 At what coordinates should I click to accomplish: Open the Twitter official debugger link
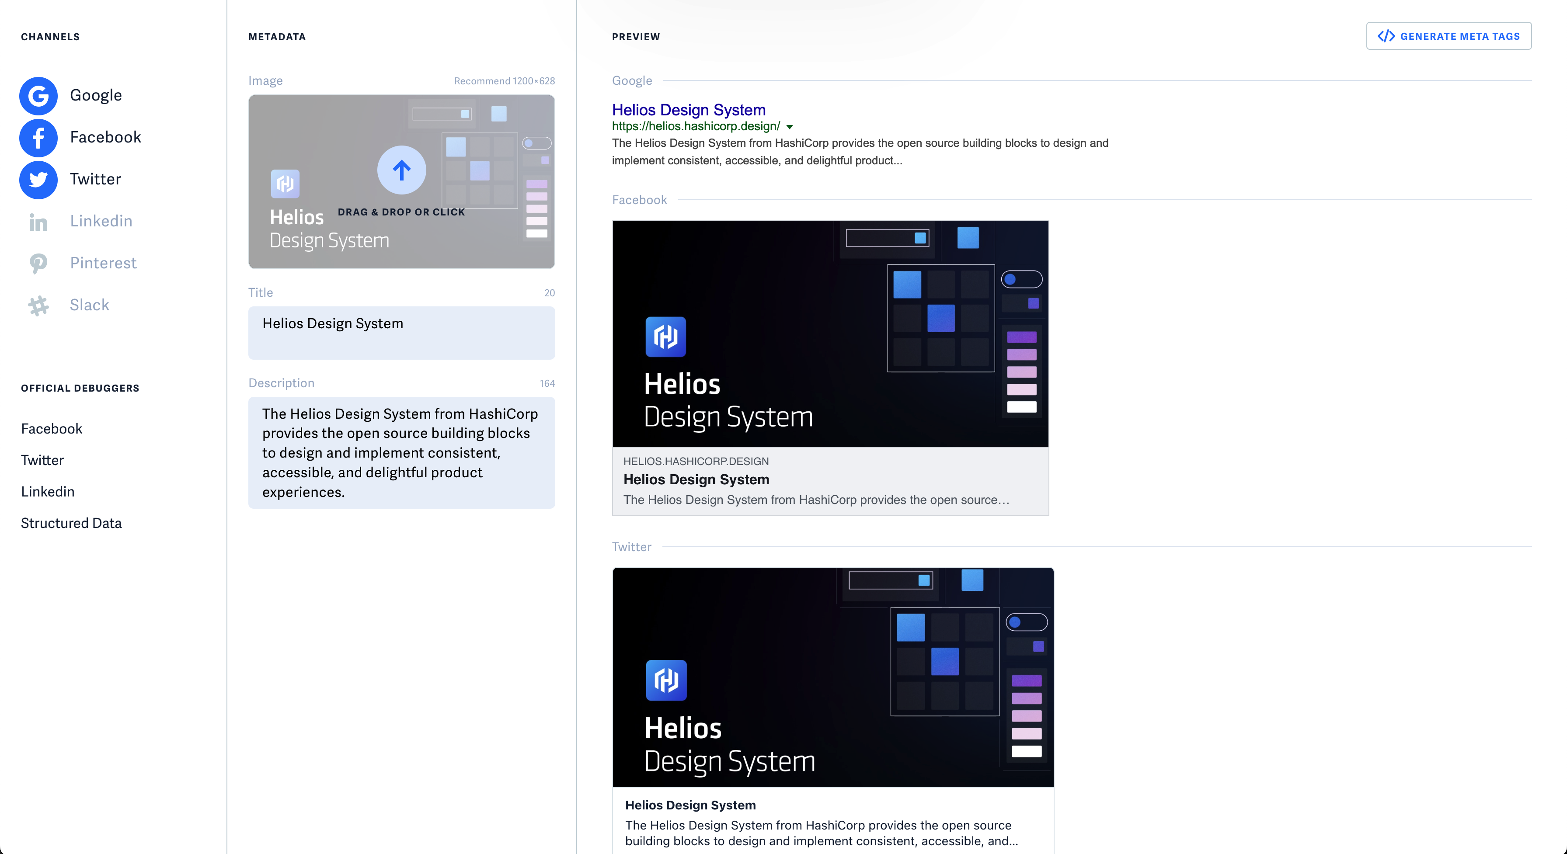click(x=42, y=461)
